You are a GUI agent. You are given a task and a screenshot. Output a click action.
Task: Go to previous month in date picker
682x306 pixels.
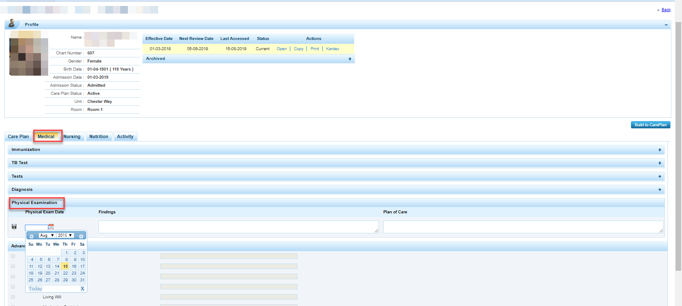click(32, 236)
